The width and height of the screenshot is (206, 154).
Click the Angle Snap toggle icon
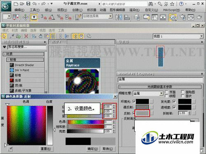click(x=51, y=17)
